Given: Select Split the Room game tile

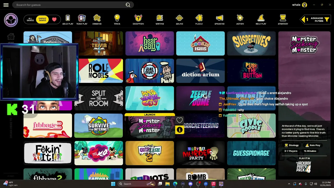Looking at the screenshot, I should coord(101,98).
